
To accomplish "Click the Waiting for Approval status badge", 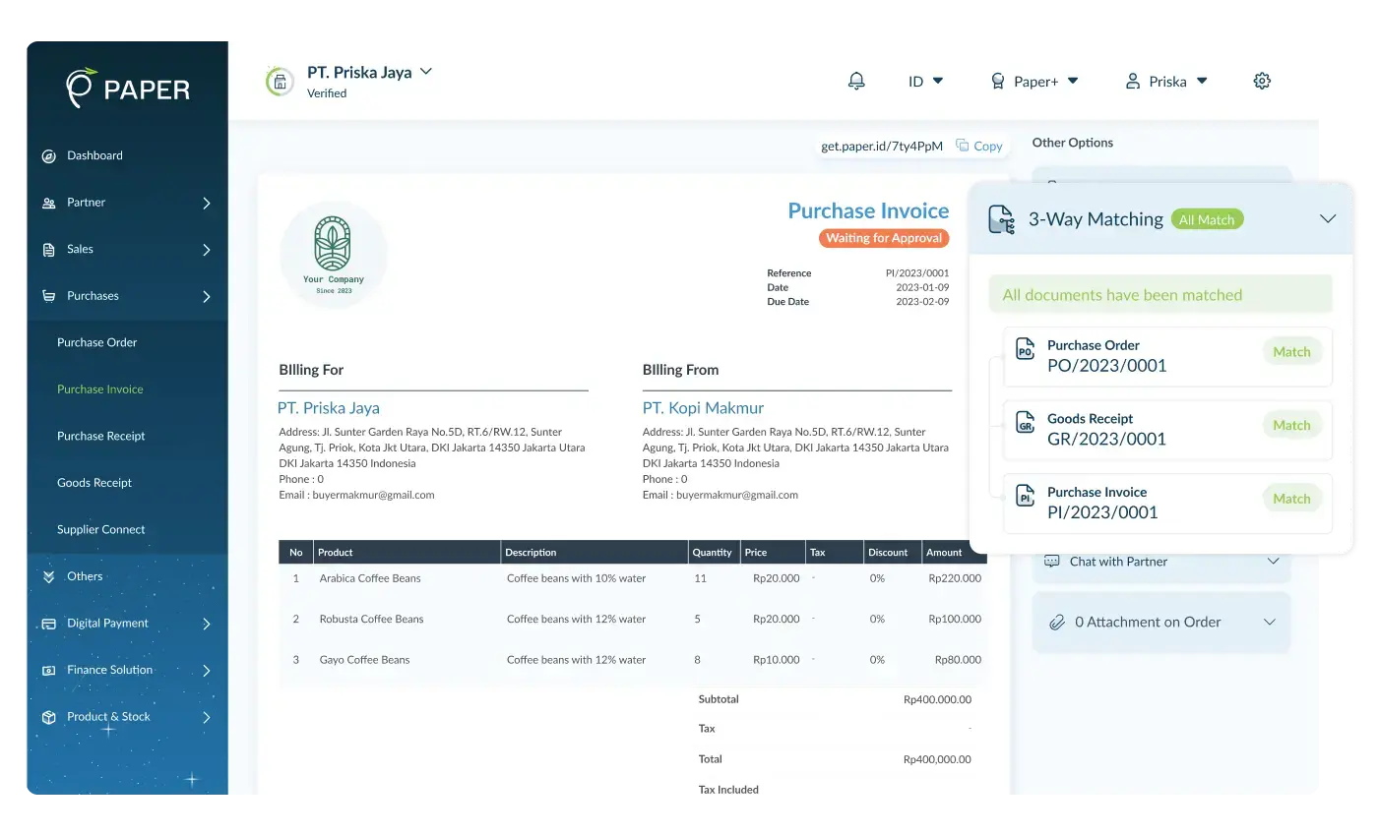I will (884, 238).
